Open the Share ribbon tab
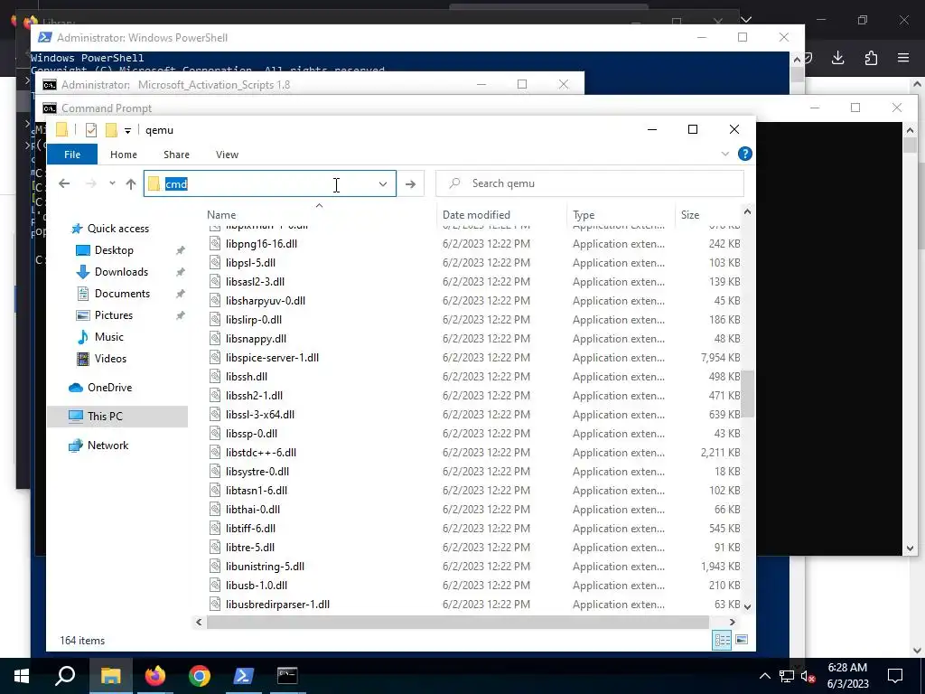 coord(176,155)
